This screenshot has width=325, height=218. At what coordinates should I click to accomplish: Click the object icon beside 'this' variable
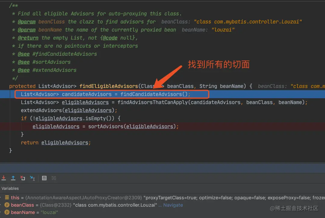click(7, 198)
